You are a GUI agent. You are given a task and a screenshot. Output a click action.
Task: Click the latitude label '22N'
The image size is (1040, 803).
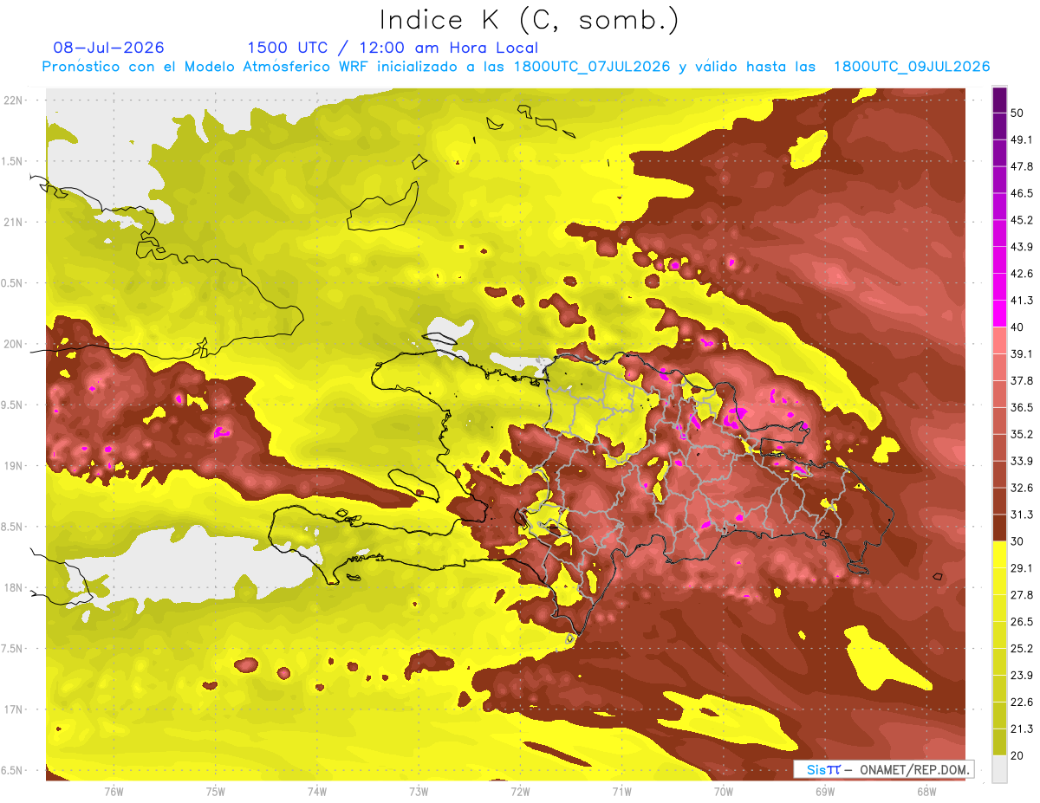15,100
